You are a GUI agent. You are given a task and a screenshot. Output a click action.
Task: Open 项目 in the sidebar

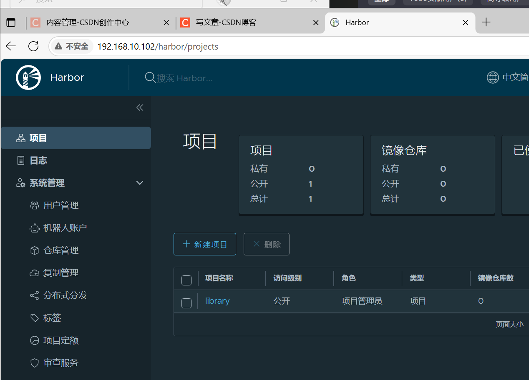(76, 138)
